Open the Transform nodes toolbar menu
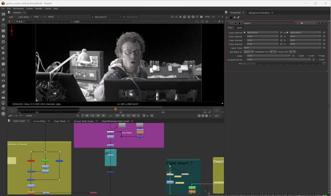The width and height of the screenshot is (331, 196). [x=3, y=58]
